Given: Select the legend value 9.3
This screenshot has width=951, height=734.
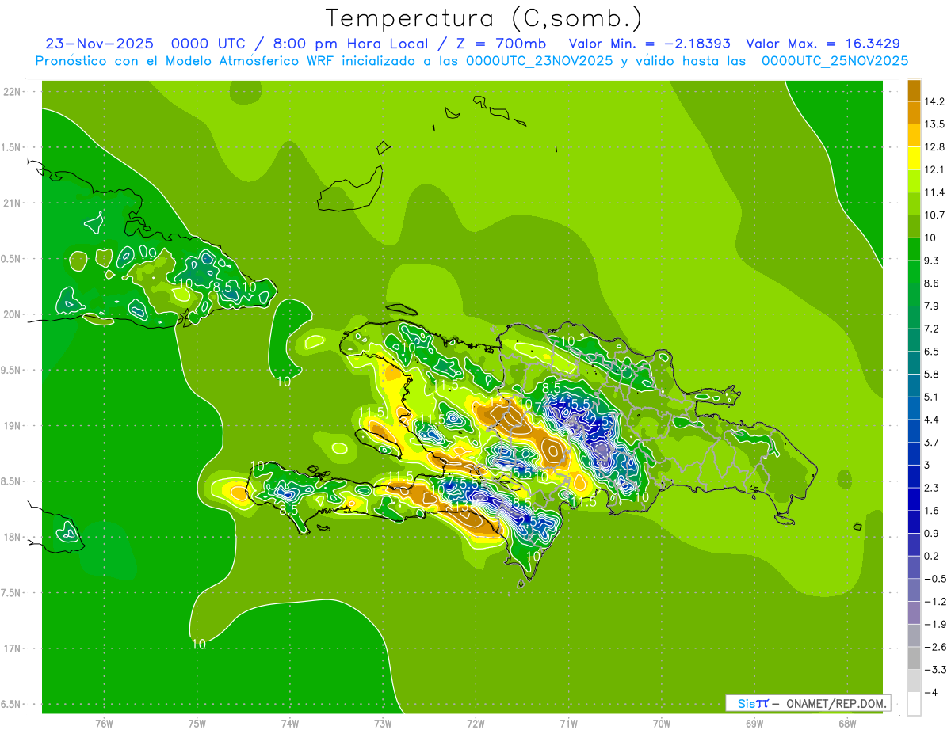Looking at the screenshot, I should pyautogui.click(x=933, y=261).
